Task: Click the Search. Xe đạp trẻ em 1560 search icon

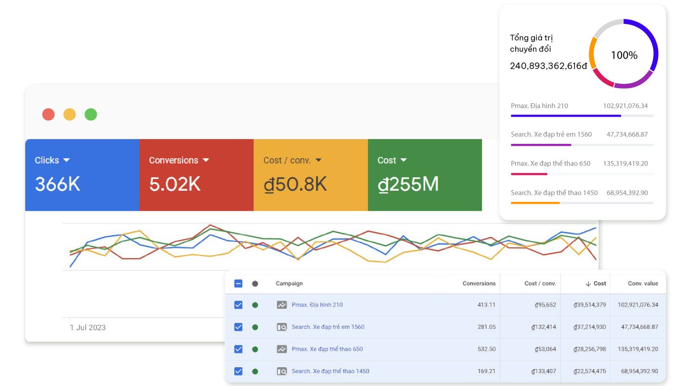Action: tap(282, 327)
